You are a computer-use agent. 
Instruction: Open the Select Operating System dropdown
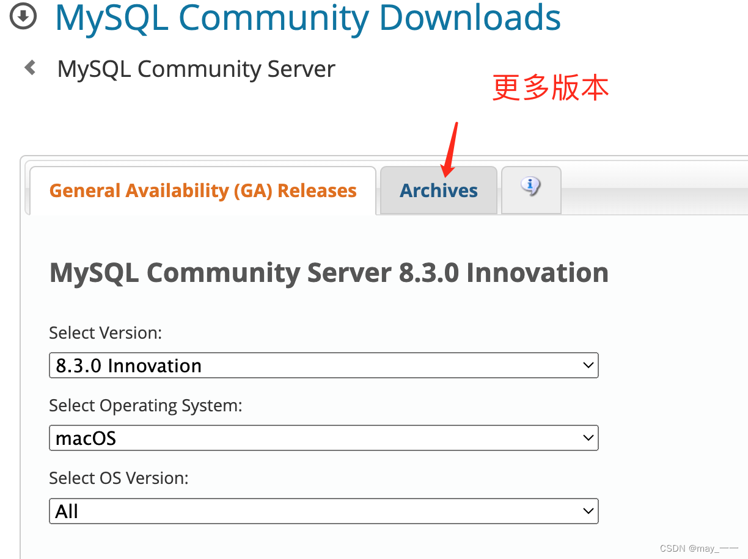[x=323, y=438]
